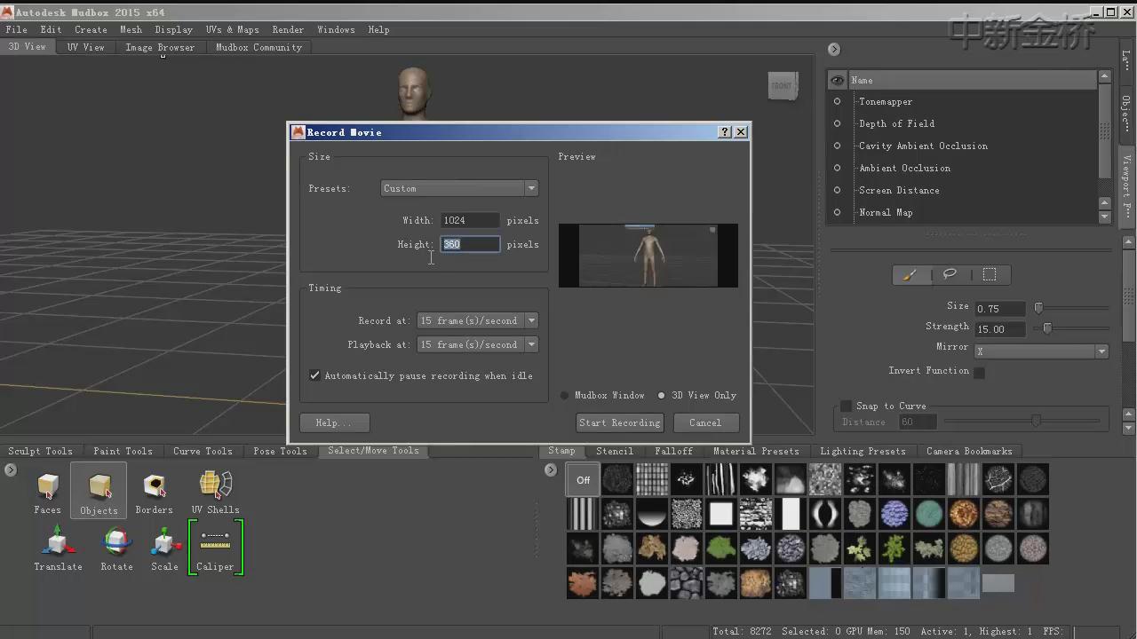Click the Help... button
This screenshot has width=1137, height=639.
coord(334,422)
